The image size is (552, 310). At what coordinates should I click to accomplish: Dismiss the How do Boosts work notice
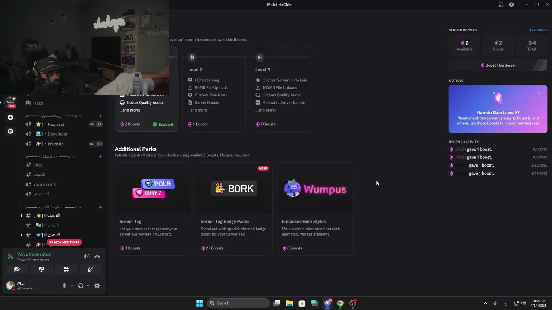(539, 93)
